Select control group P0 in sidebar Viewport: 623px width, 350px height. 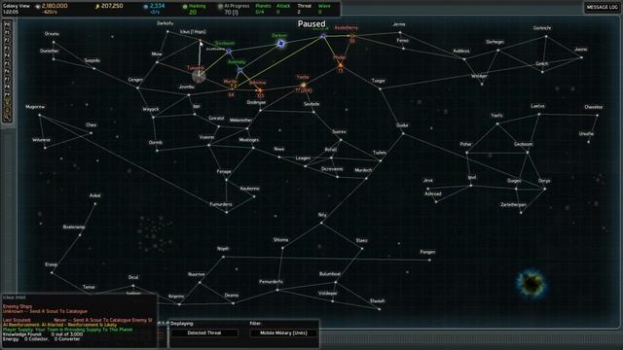click(x=7, y=24)
